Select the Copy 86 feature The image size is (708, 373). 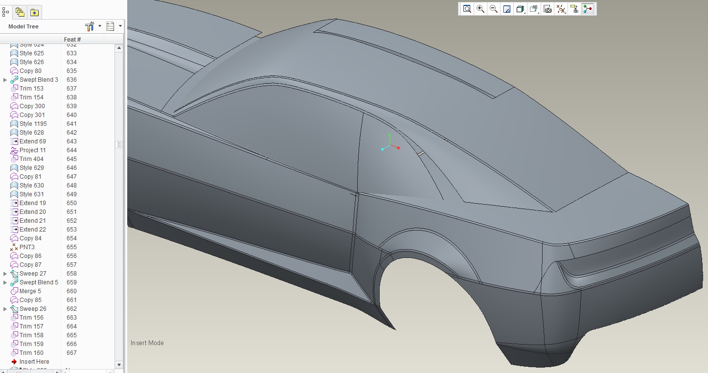pos(30,256)
